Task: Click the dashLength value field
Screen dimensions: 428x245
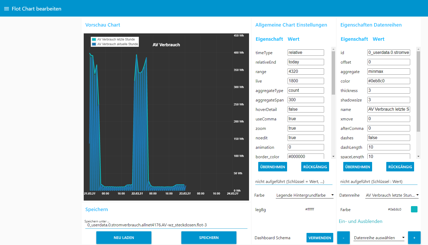Action: [389, 147]
